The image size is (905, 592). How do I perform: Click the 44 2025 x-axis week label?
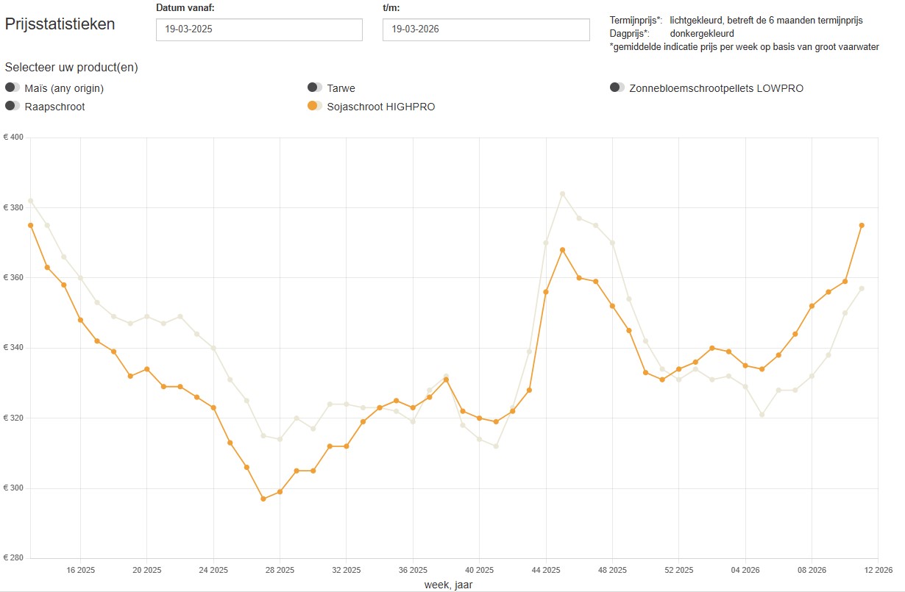tap(545, 570)
